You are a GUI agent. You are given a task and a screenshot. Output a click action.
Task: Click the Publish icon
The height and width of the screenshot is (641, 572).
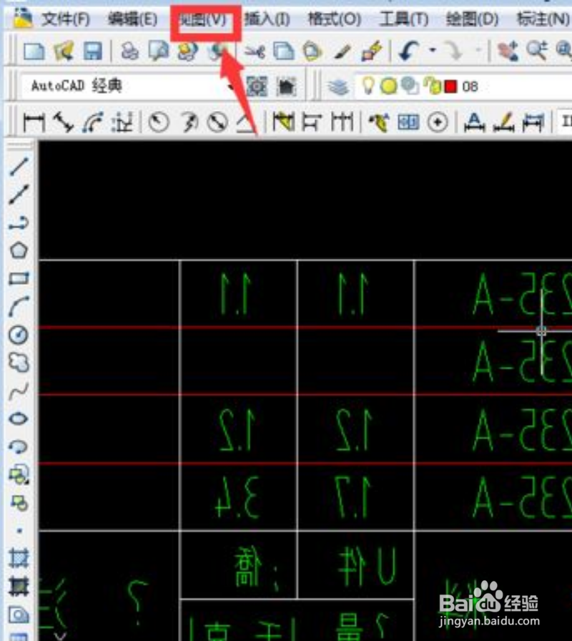pyautogui.click(x=187, y=52)
